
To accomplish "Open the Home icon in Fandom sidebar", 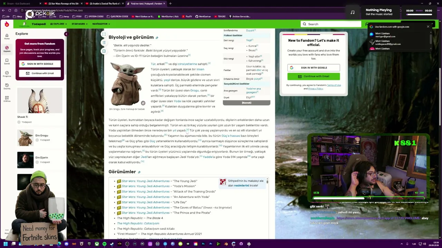I will [7, 36].
